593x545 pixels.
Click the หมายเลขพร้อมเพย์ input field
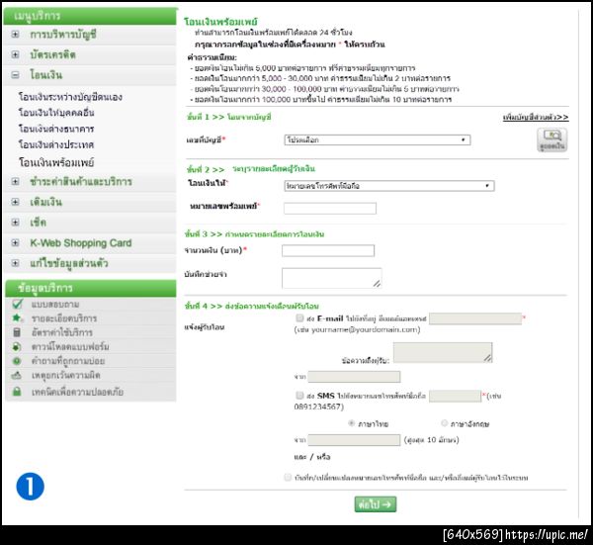[x=330, y=208]
